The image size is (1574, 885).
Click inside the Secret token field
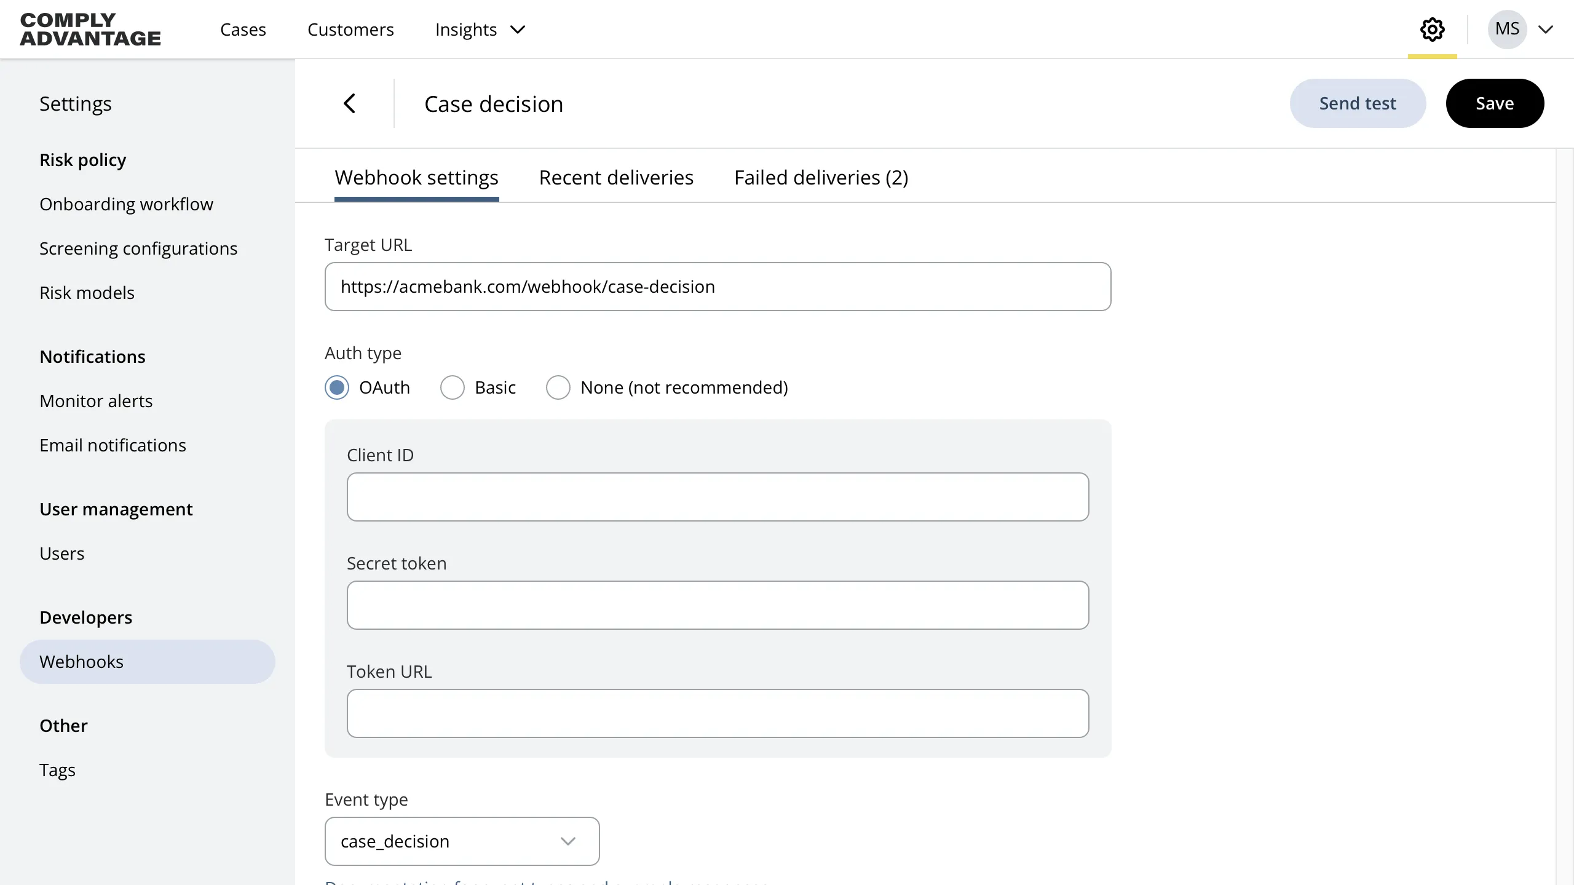point(717,605)
